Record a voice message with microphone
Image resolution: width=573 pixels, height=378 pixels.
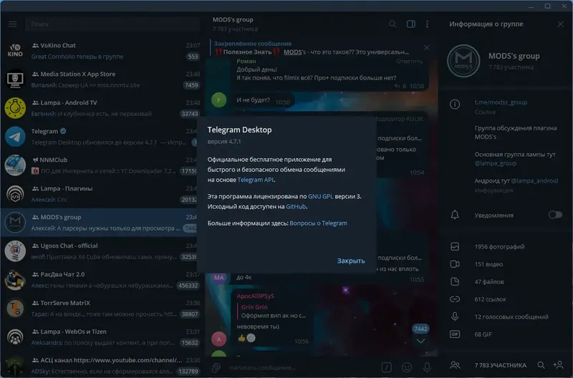coord(427,367)
